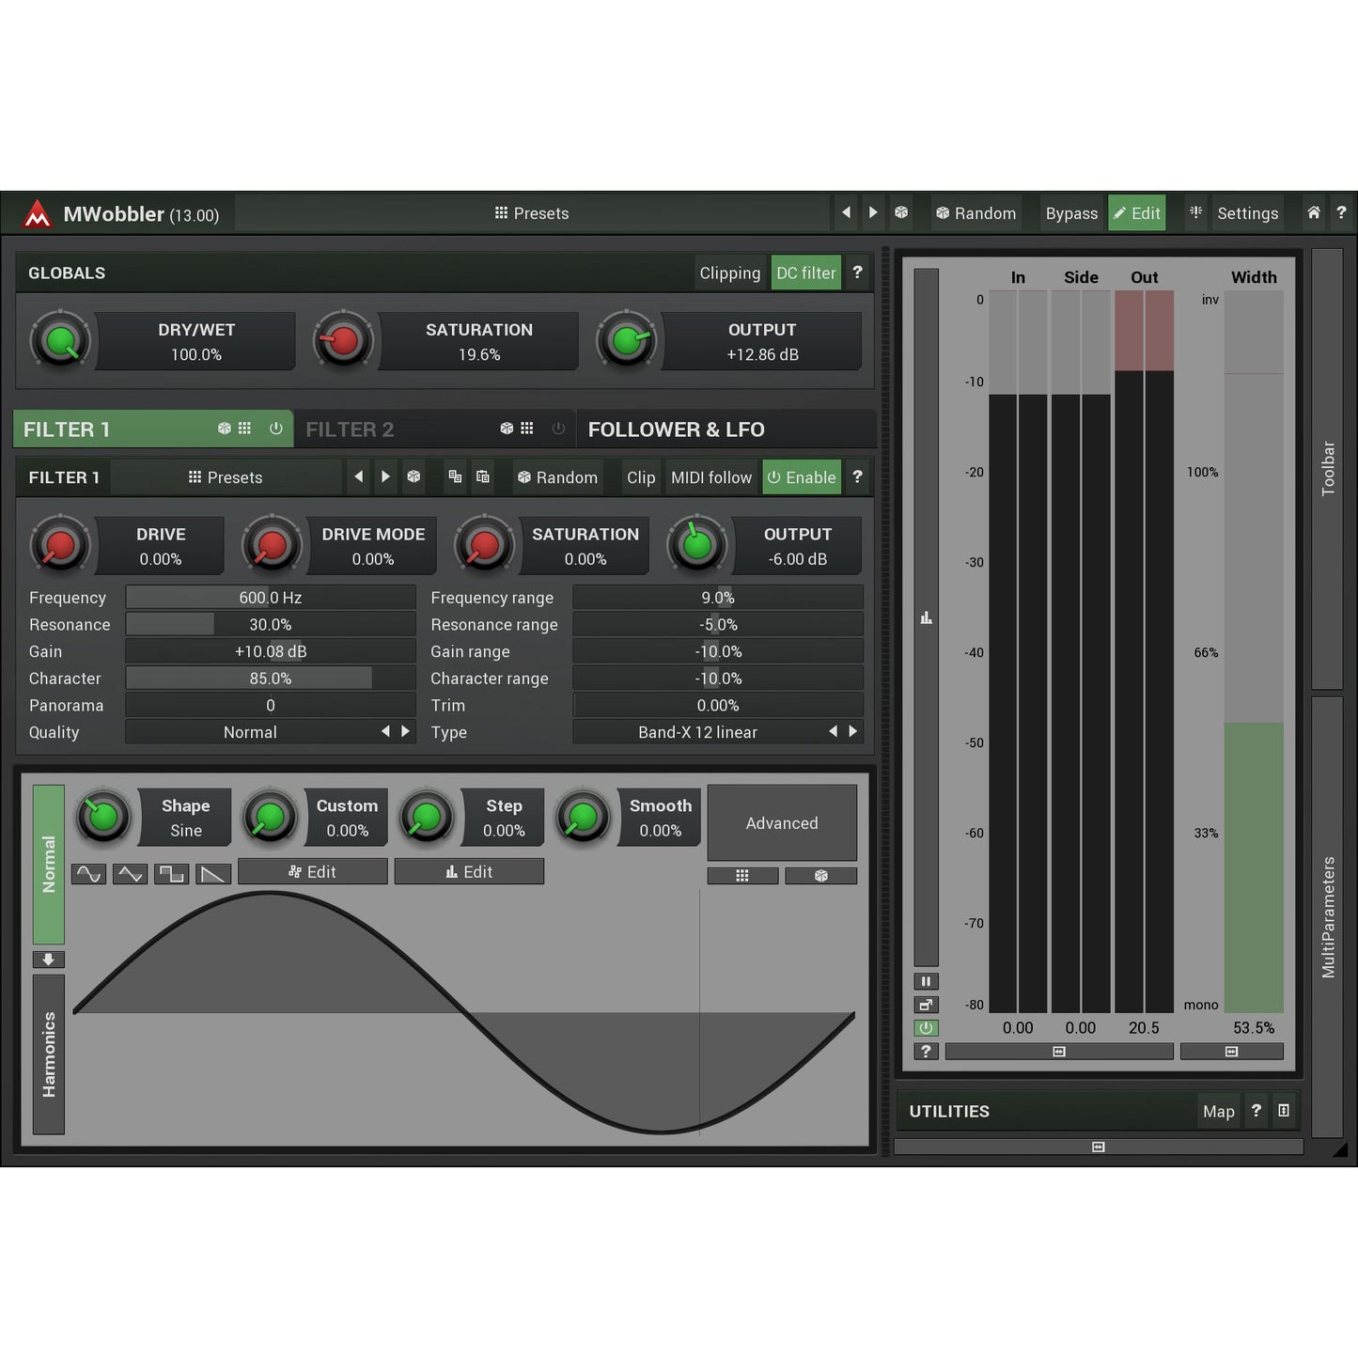
Task: Open the Advanced oscillator panel
Action: point(782,823)
